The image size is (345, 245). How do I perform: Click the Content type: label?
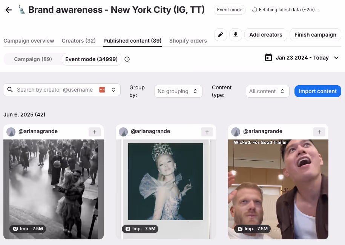222,91
